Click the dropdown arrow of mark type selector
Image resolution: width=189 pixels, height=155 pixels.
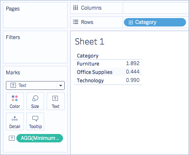pyautogui.click(x=60, y=86)
